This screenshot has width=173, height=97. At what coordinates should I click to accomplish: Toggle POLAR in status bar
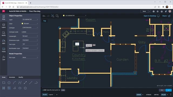pyautogui.click(x=163, y=95)
